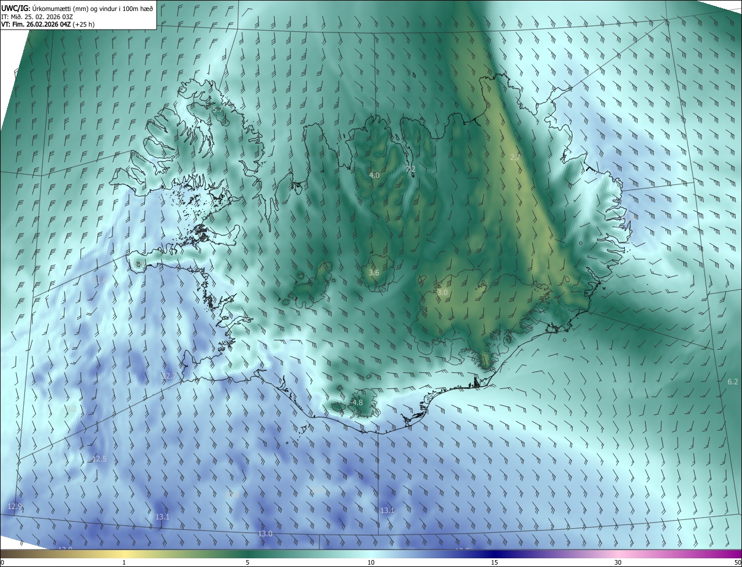Click the initial time line "IT: Mið. 25. 02. 2026 03Z"
Viewport: 742px width, 567px height.
click(37, 17)
